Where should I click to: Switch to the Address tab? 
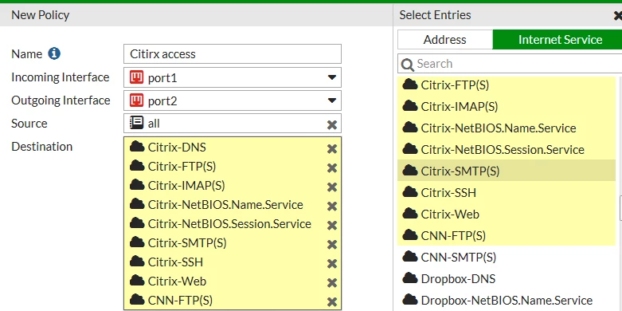coord(445,40)
